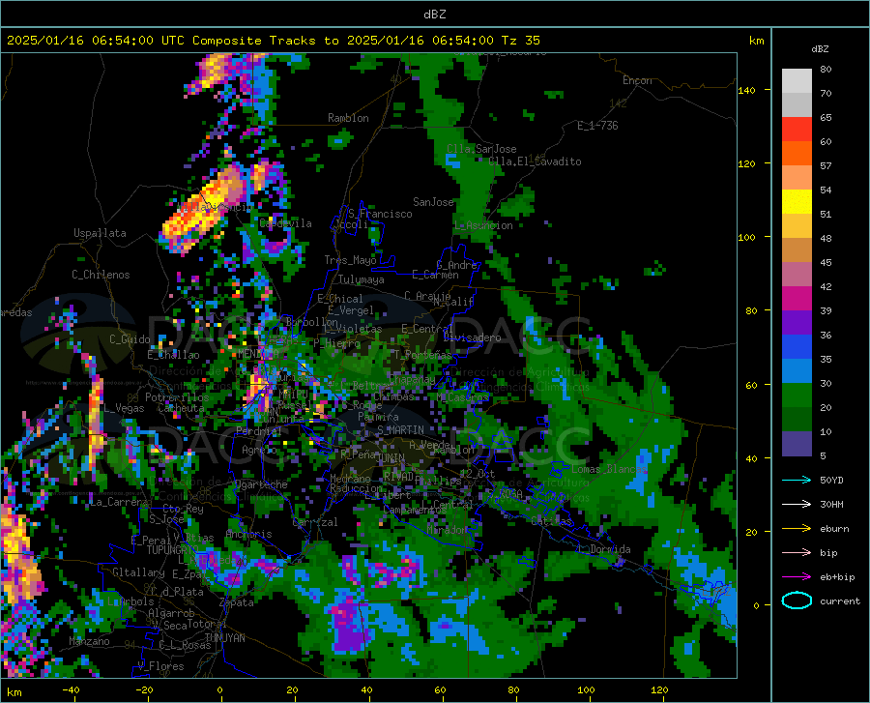Click the Medrano map label
Screen dimensions: 870x703
click(350, 479)
